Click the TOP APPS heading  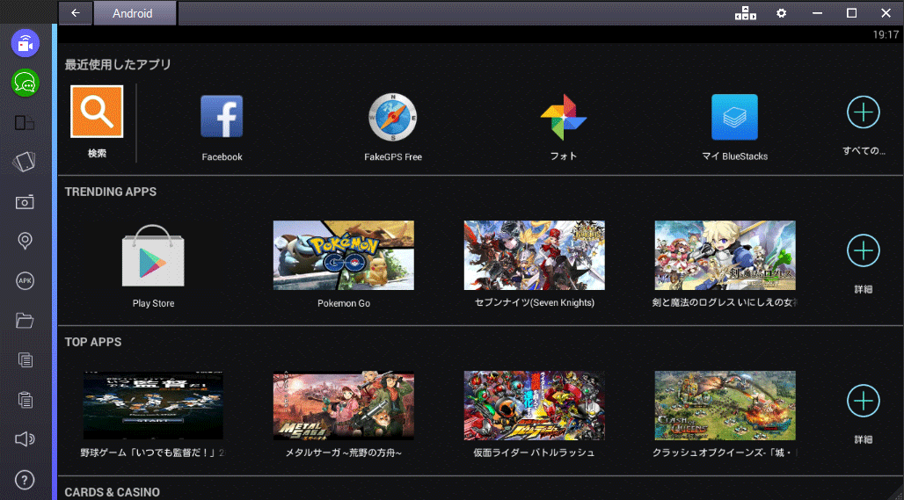tap(93, 342)
